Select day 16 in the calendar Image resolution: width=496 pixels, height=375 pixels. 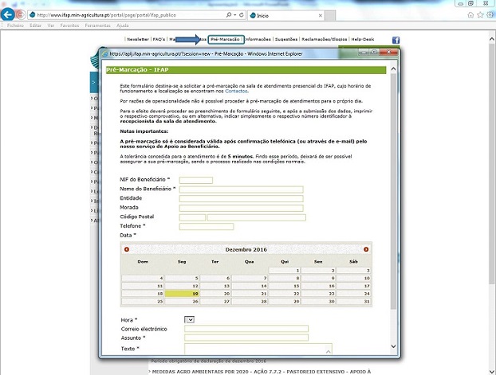(318, 286)
